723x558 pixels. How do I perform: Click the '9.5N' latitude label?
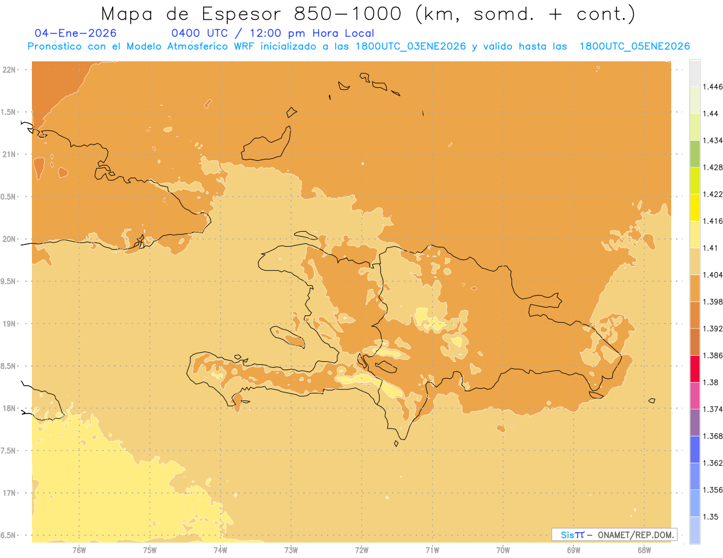point(9,281)
